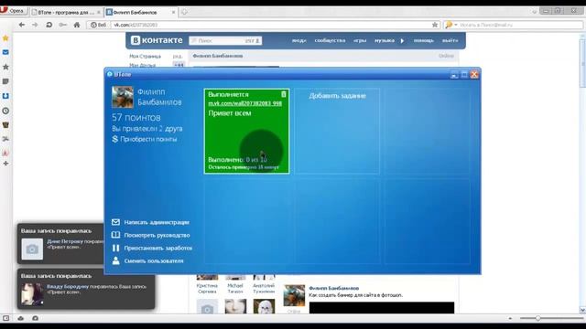586x329 pixels.
Task: Go back in the Opera browser
Action: click(22, 25)
